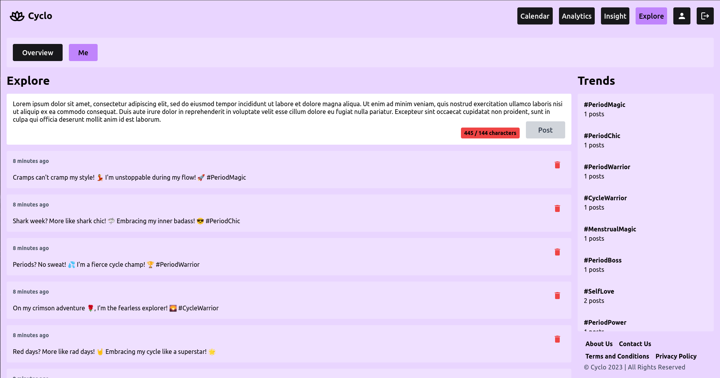Delete the #PeriodChic post with trash icon
The width and height of the screenshot is (720, 378).
557,208
